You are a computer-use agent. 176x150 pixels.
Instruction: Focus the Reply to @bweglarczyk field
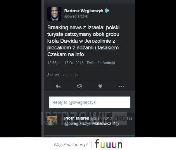pyautogui.click(x=90, y=102)
